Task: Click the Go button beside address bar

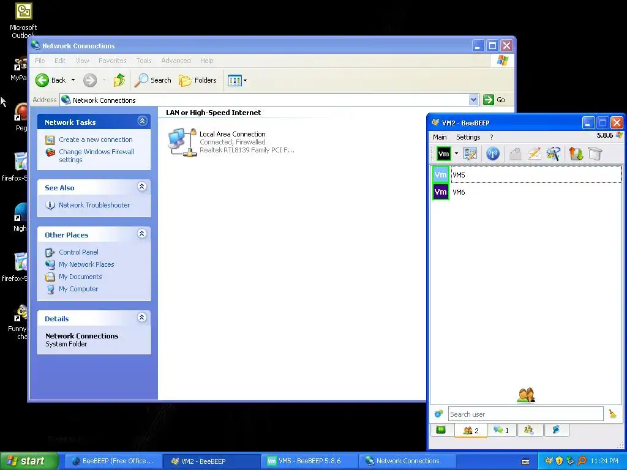Action: pos(494,100)
